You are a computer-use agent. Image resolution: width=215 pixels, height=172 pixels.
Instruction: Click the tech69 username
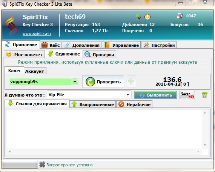pyautogui.click(x=75, y=17)
